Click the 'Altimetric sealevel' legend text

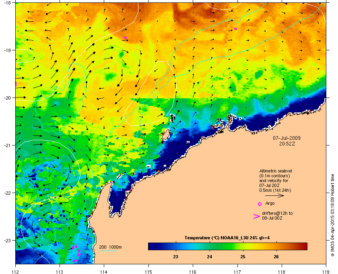(276, 171)
